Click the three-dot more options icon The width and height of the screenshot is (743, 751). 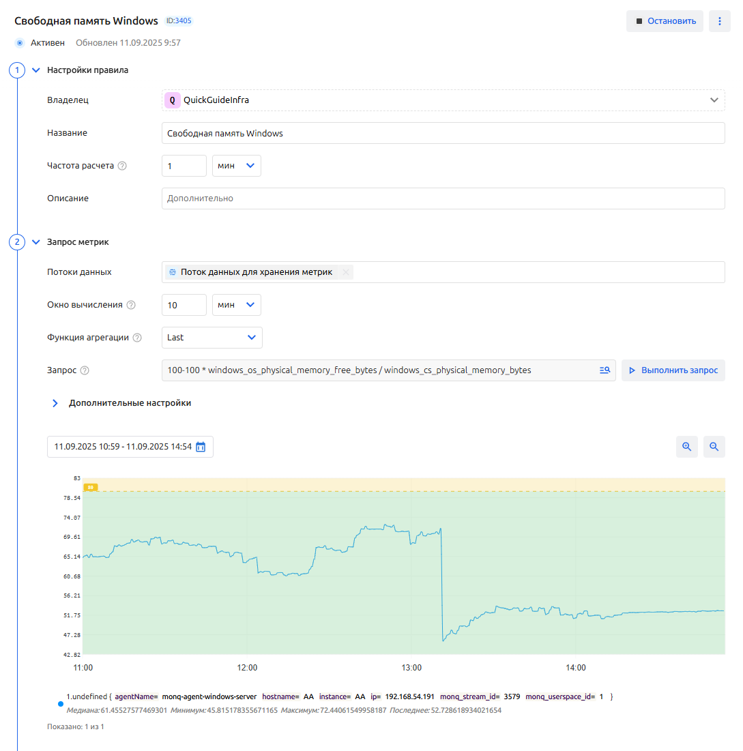719,21
